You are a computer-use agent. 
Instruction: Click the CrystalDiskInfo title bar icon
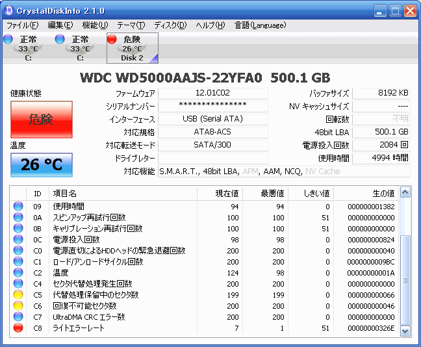[x=9, y=11]
